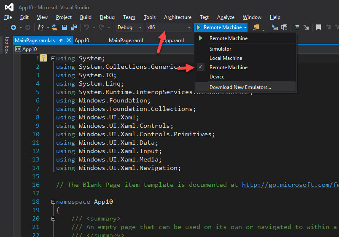Screen dimensions: 339x237
Task: Open the Tools menu
Action: pos(150,17)
